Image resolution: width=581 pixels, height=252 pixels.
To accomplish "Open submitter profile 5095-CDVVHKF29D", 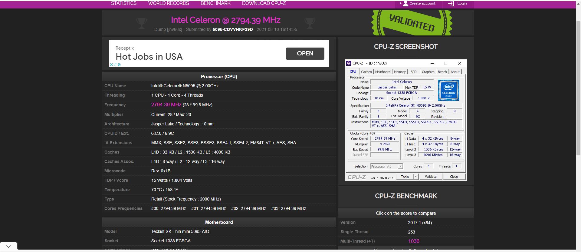I will tap(232, 29).
